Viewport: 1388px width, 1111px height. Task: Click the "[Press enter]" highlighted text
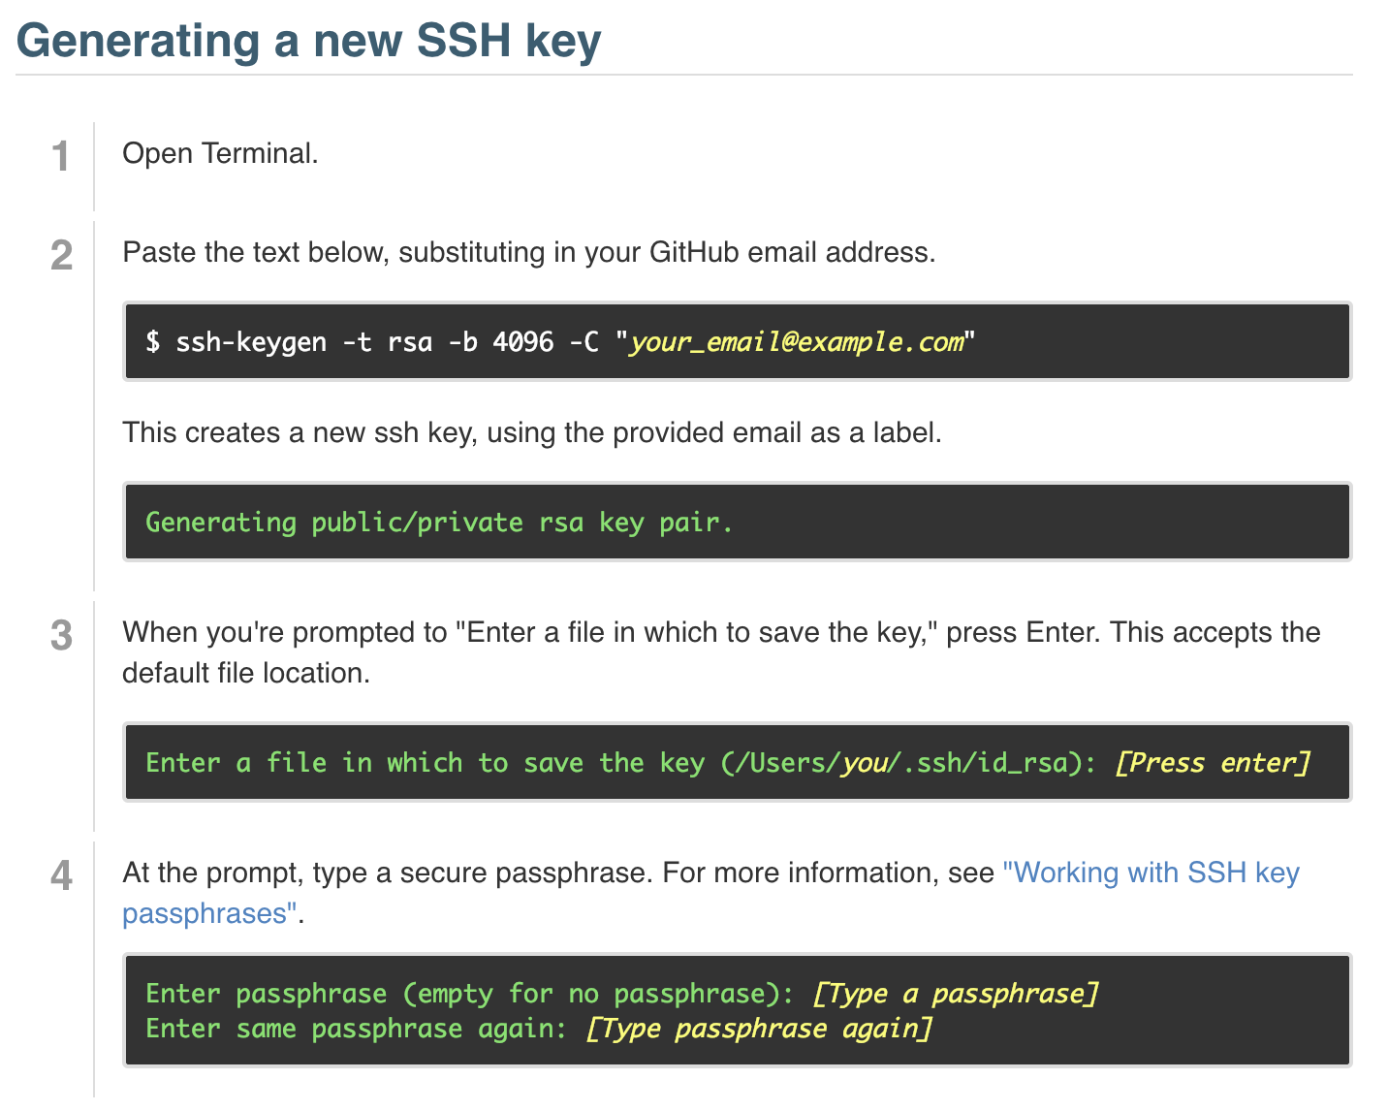point(1212,763)
